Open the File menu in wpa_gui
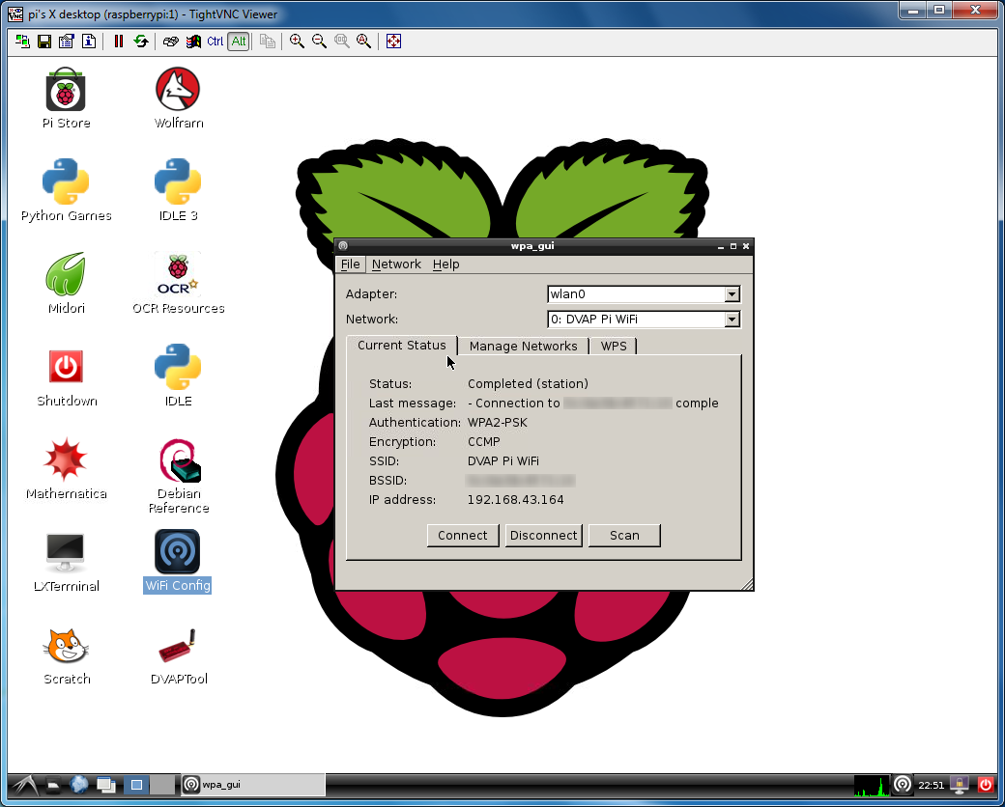 [x=350, y=264]
